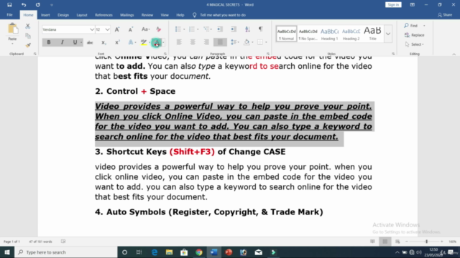Undo the last action
This screenshot has width=460, height=258.
24,5
